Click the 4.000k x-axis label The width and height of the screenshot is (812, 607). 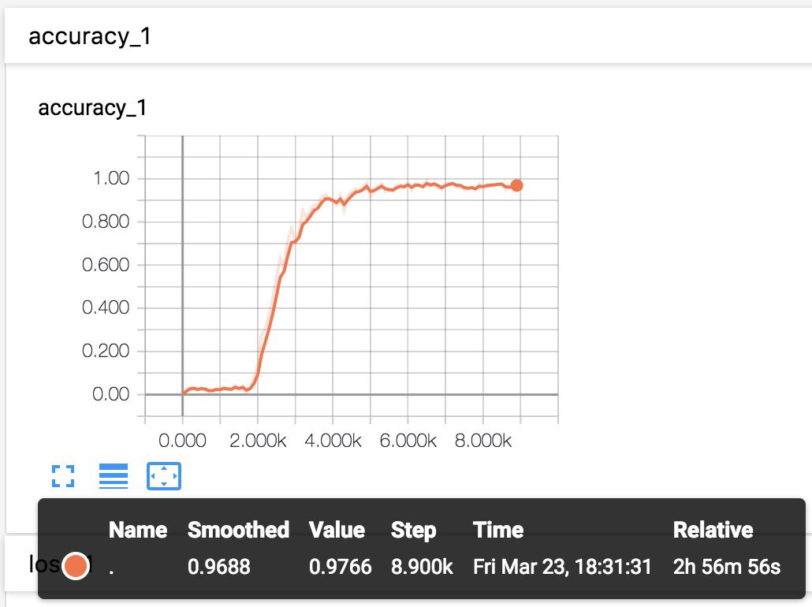pos(333,441)
